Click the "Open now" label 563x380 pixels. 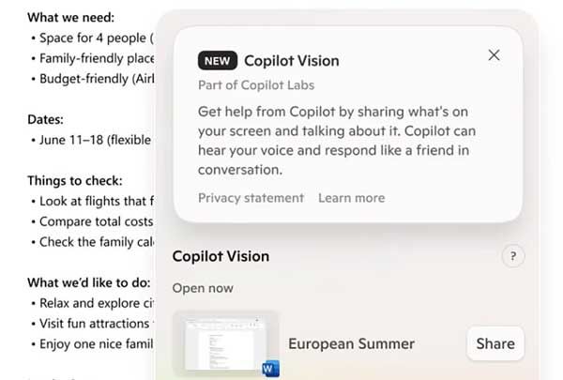[x=203, y=288]
